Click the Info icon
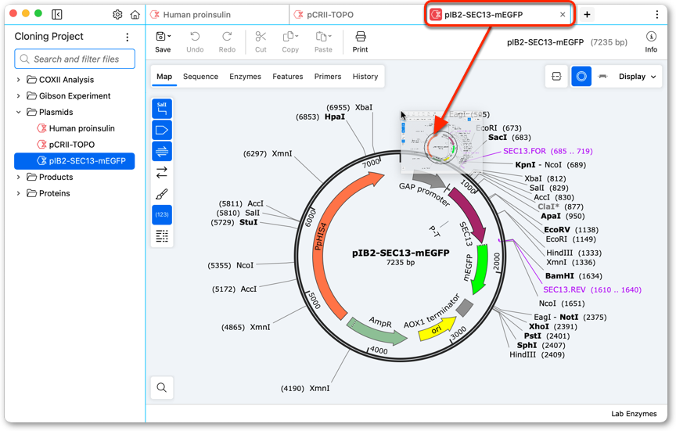 click(x=651, y=41)
